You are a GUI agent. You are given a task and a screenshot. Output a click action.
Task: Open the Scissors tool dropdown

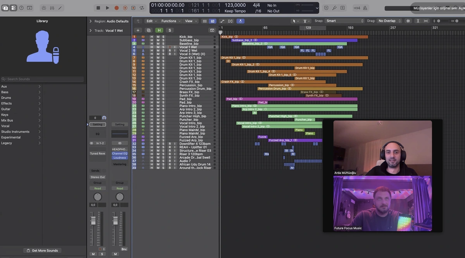click(x=307, y=21)
